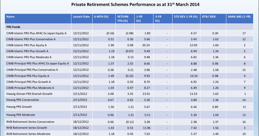
Task: Click the page title text
Action: tap(135, 4)
